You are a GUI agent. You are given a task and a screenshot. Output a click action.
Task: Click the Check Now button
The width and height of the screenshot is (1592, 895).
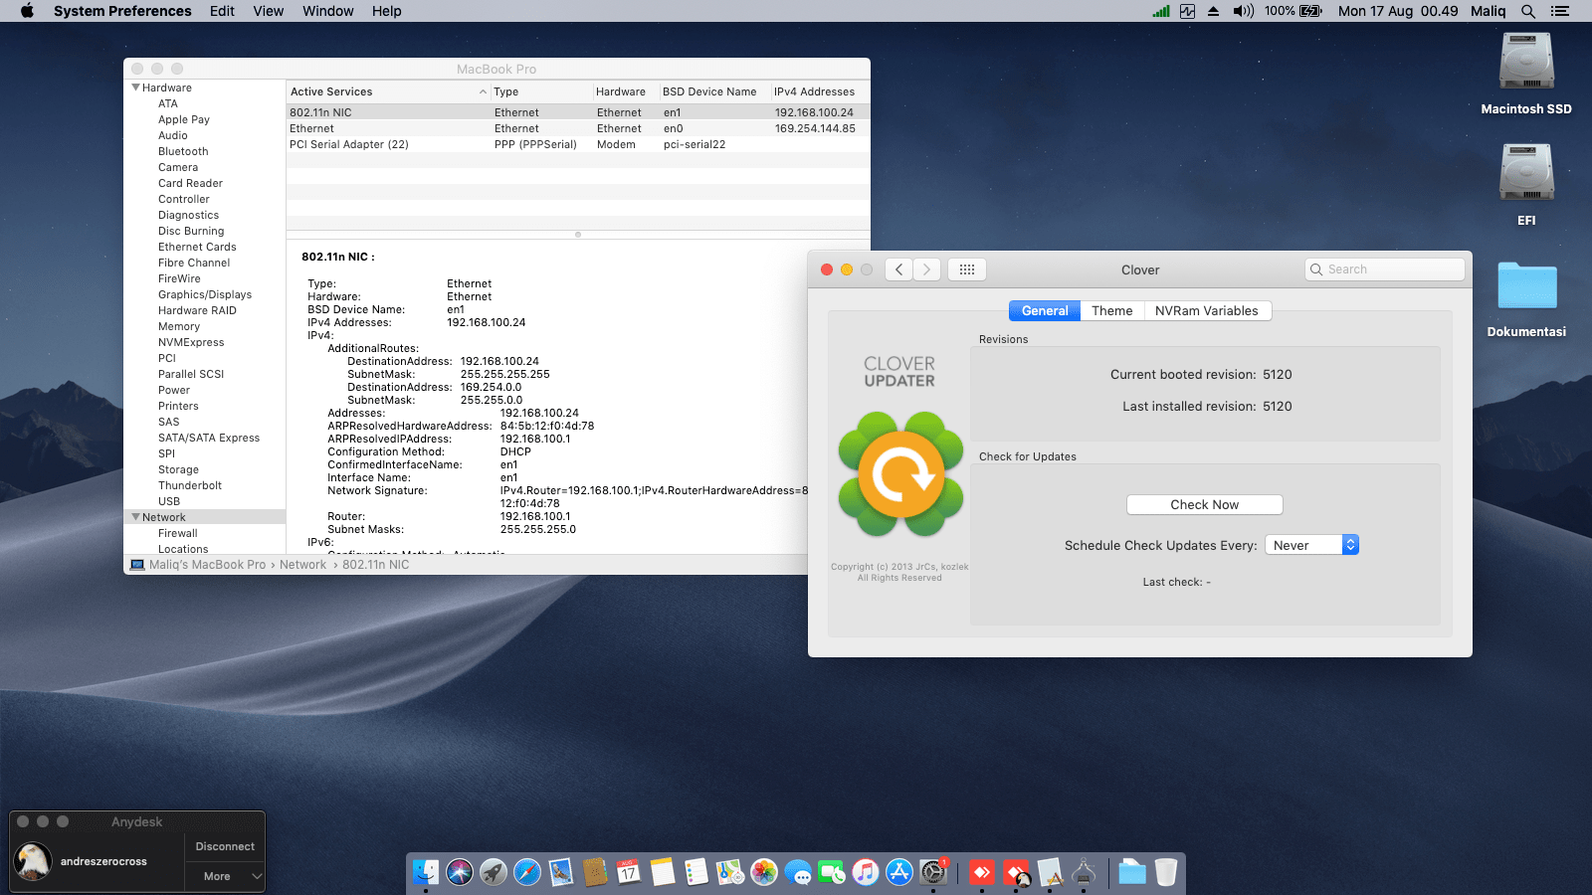pos(1204,505)
